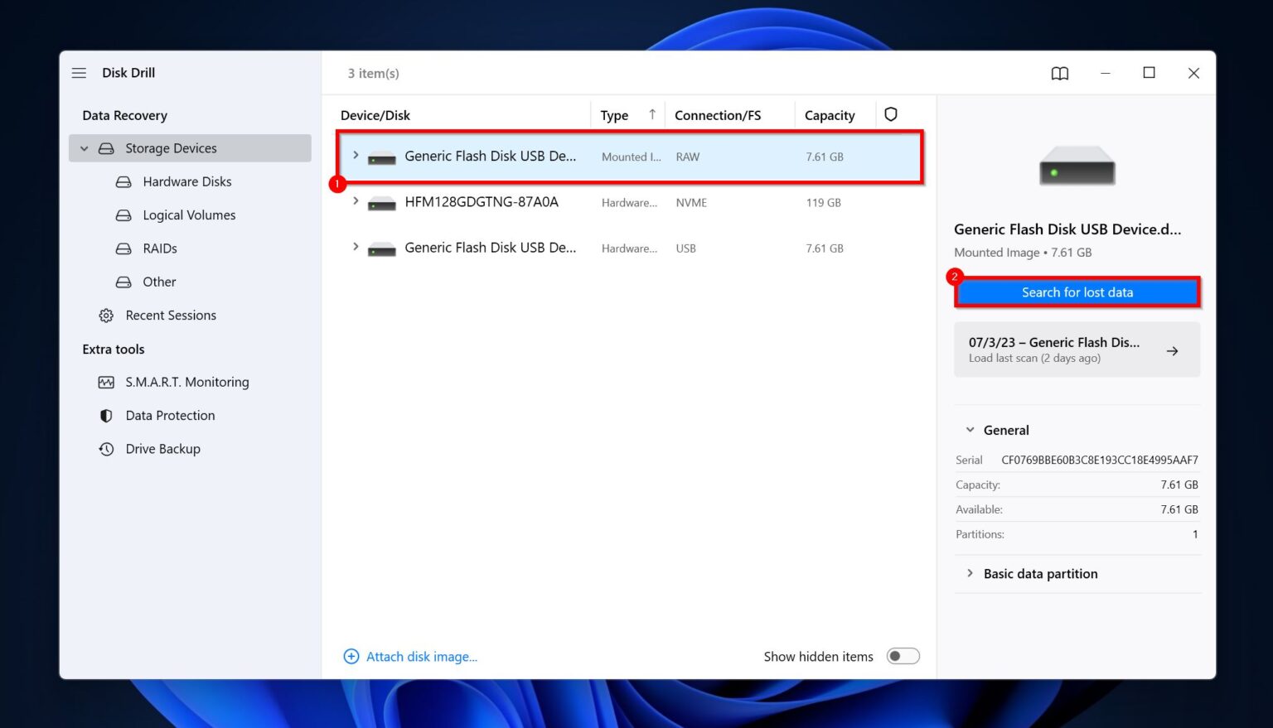Toggle Show hidden items switch
This screenshot has width=1273, height=728.
[903, 655]
